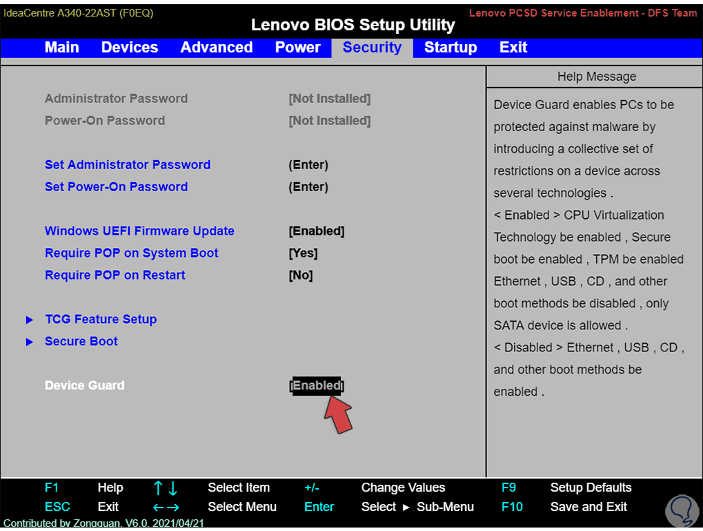Click the F10 key hint
The width and height of the screenshot is (703, 531).
pos(513,507)
